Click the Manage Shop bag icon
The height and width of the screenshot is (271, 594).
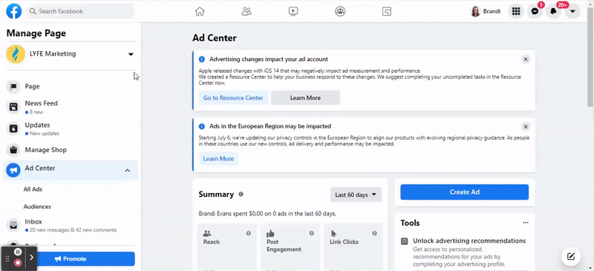[13, 150]
